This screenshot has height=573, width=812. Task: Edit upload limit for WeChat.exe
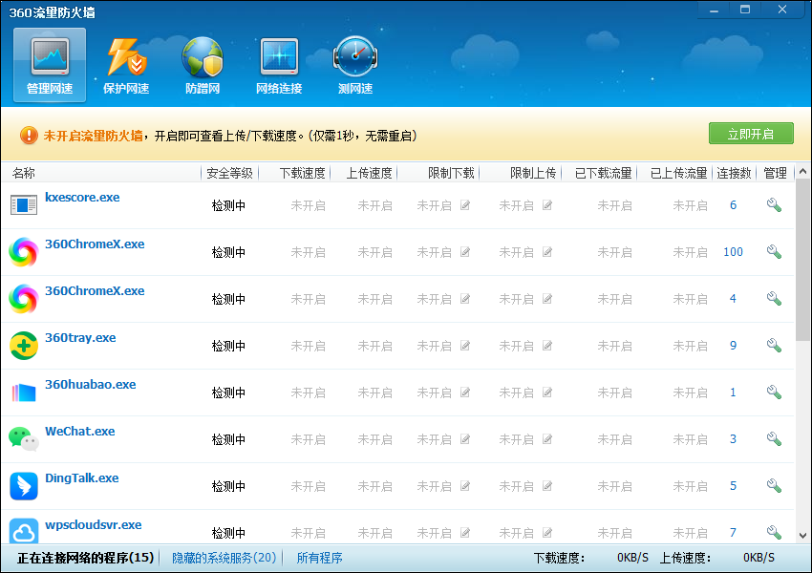[546, 439]
